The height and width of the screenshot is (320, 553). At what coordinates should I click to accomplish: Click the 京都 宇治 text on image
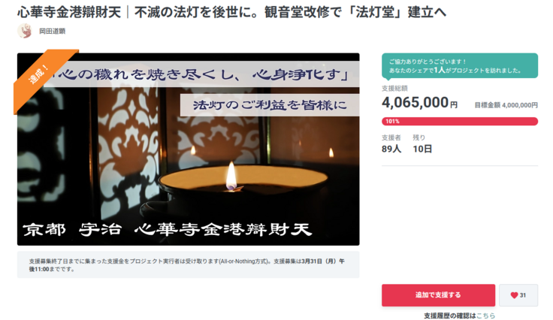tap(72, 229)
